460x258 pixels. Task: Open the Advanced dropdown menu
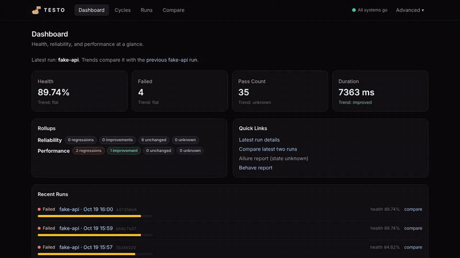pos(410,10)
